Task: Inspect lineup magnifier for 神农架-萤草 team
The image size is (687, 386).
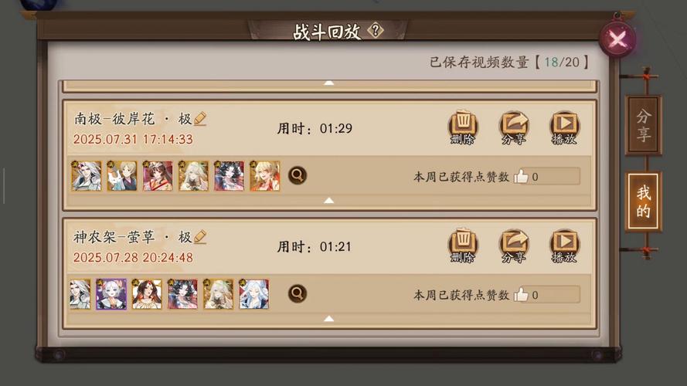Action: click(x=298, y=293)
